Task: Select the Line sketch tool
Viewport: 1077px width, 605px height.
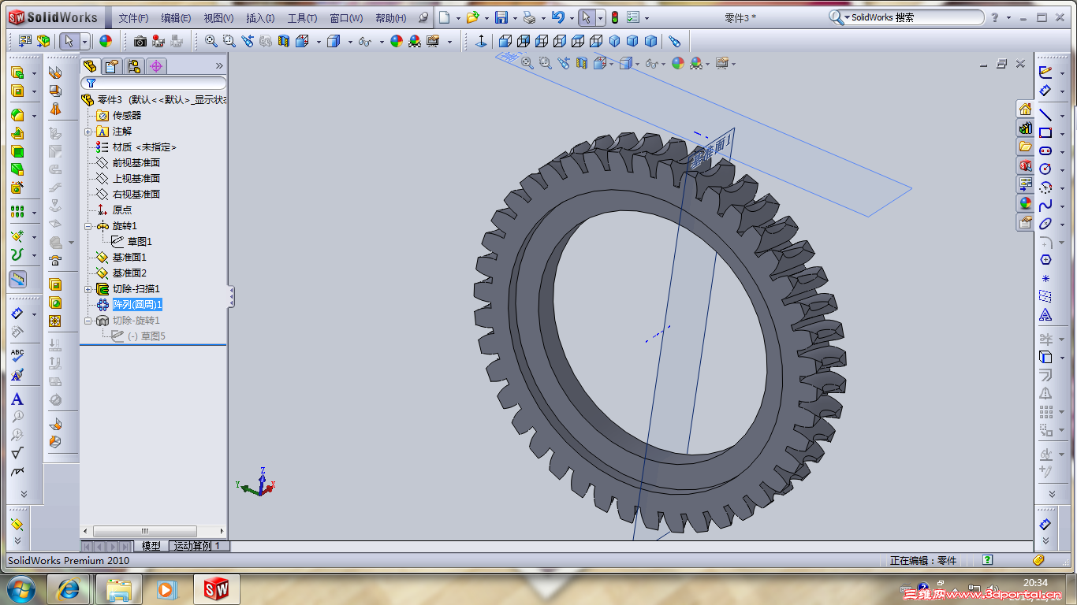Action: [1045, 114]
